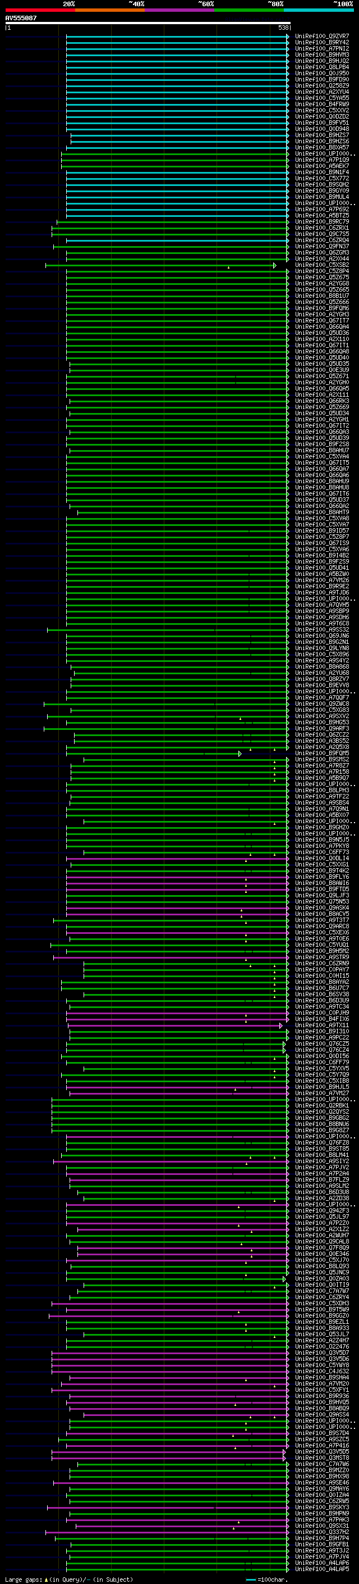Select the UniRef100_A7P692 label
359x1584 pixels.
click(x=322, y=209)
